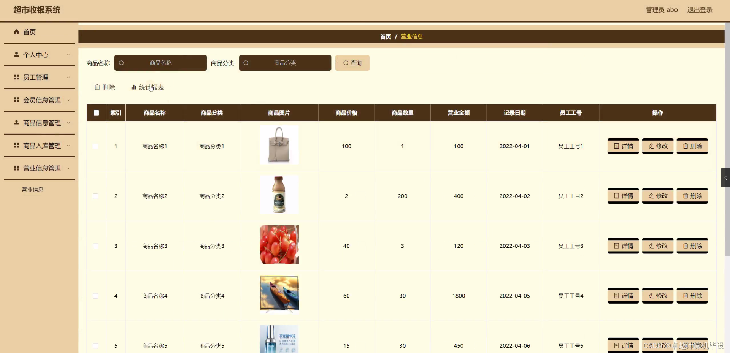
Task: Open the handbag image thumbnail
Action: pyautogui.click(x=279, y=145)
